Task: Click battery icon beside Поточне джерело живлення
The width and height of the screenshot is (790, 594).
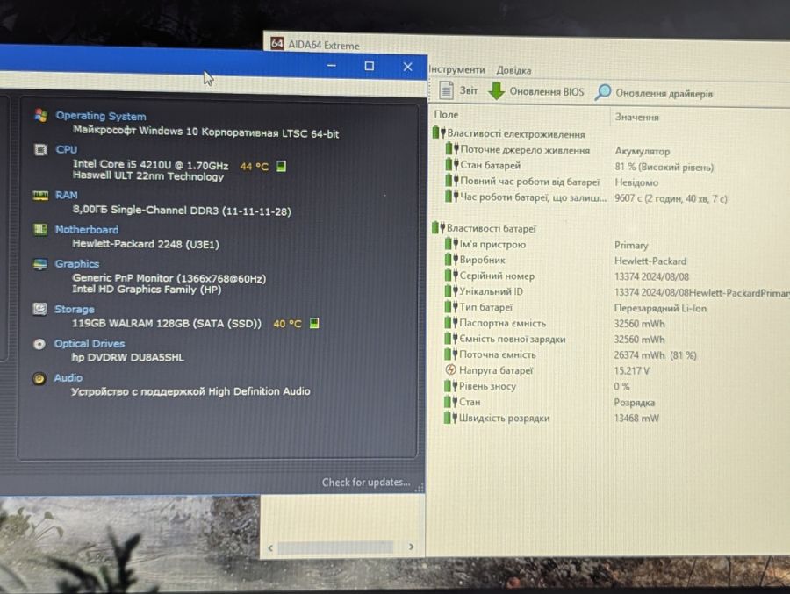Action: tap(452, 148)
